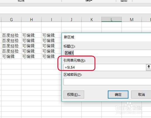Focus the 引用单元格 reference input field
Screen dimensions: 151x118
(x=105, y=67)
